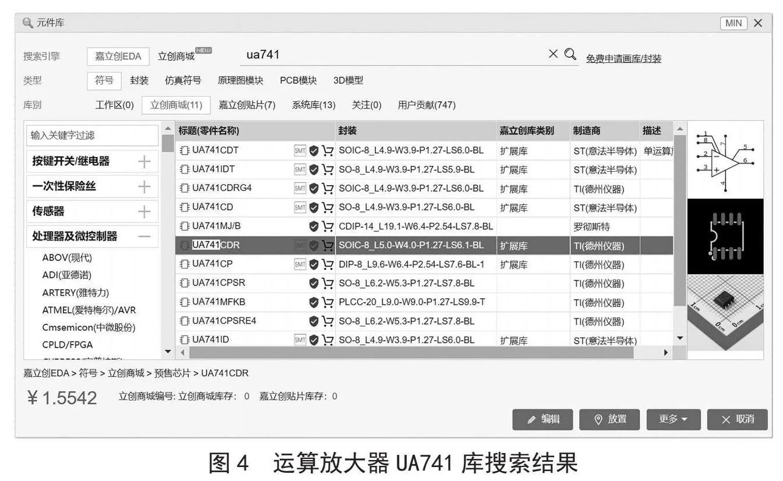Select ARTERY(雅特力) in the category tree
The image size is (783, 481).
click(x=76, y=292)
